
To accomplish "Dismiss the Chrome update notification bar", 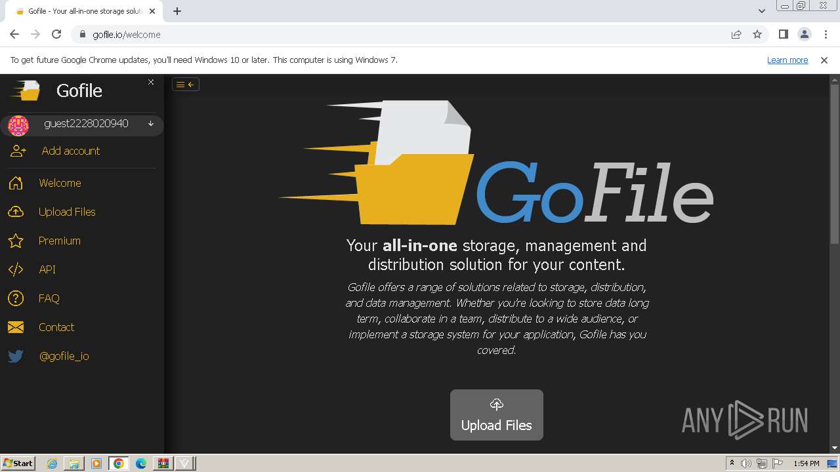I will (x=824, y=60).
